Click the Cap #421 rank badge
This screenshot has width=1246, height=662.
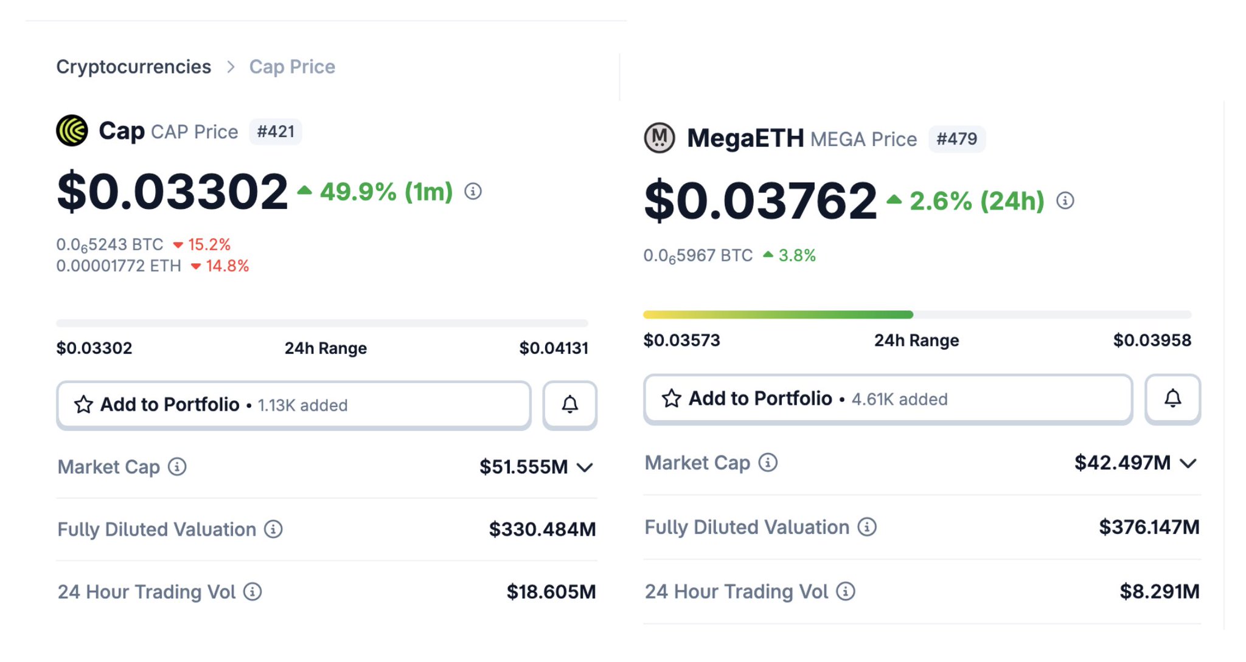(x=276, y=132)
